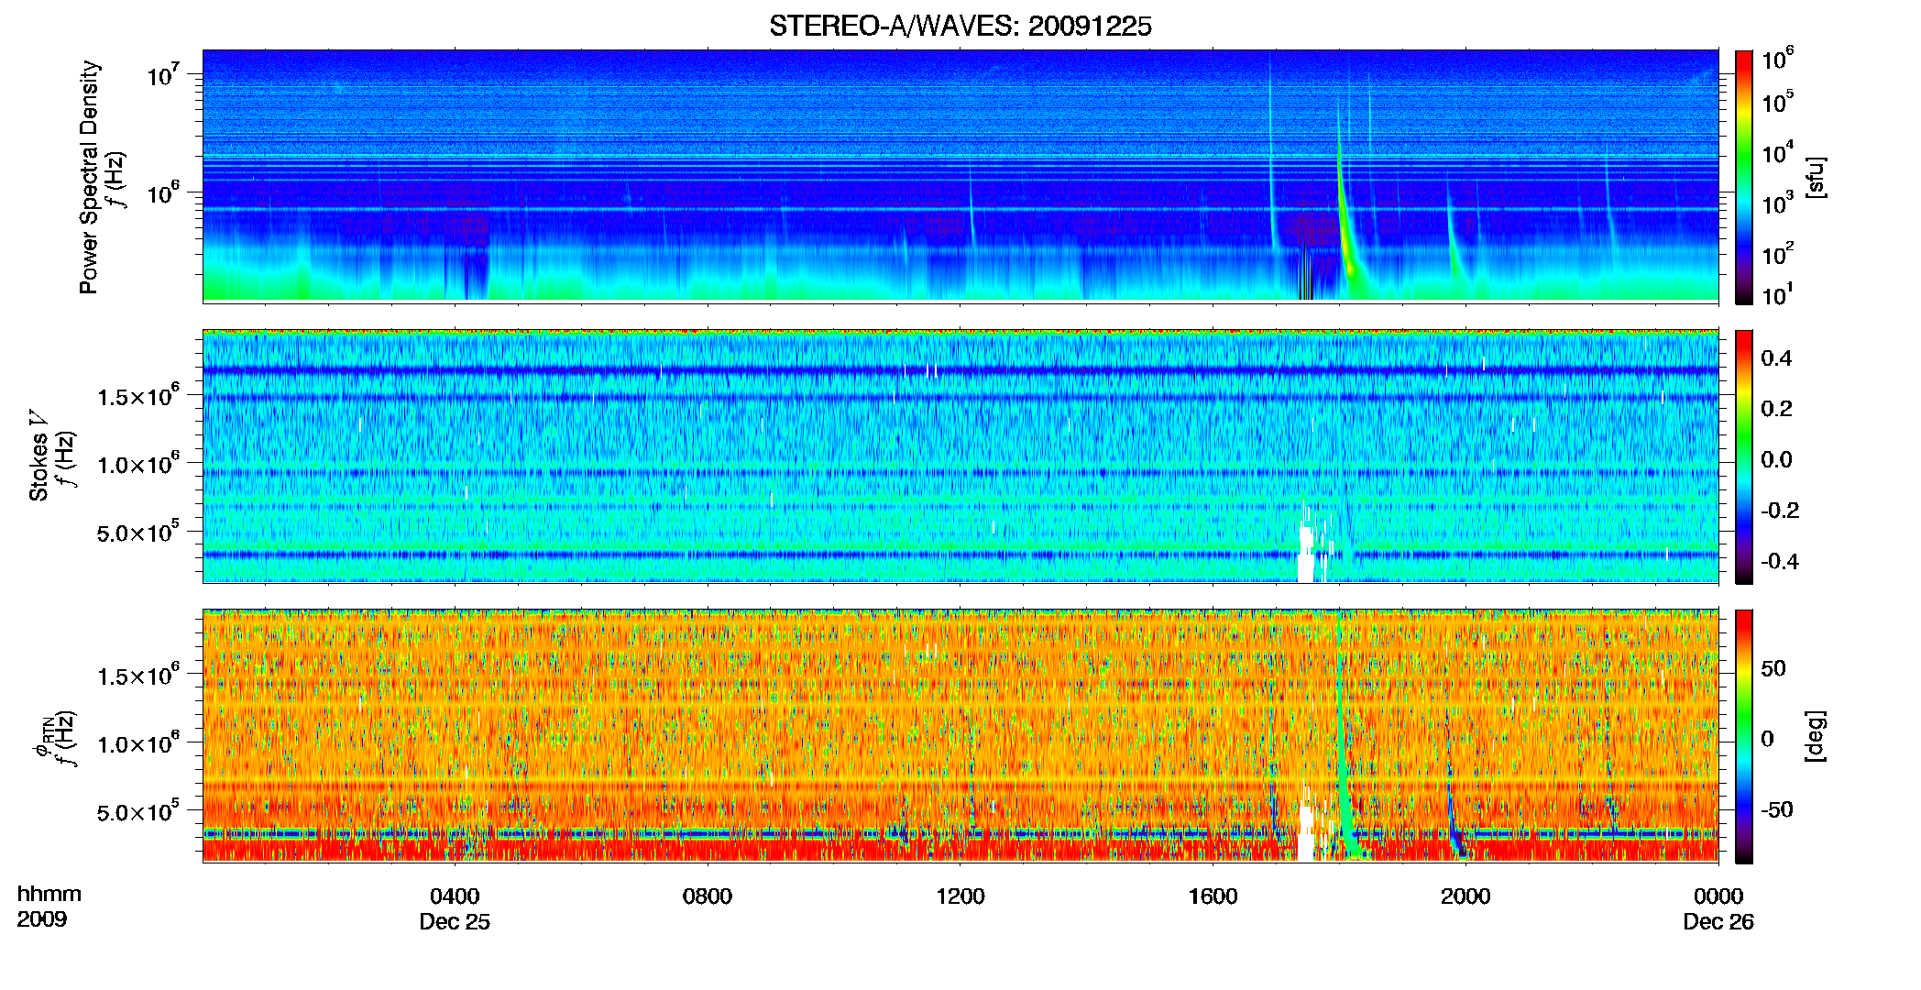
Task: Click the 0800 time axis label
Action: (708, 896)
